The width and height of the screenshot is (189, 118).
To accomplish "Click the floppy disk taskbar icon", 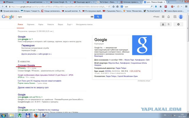I will tap(28, 115).
